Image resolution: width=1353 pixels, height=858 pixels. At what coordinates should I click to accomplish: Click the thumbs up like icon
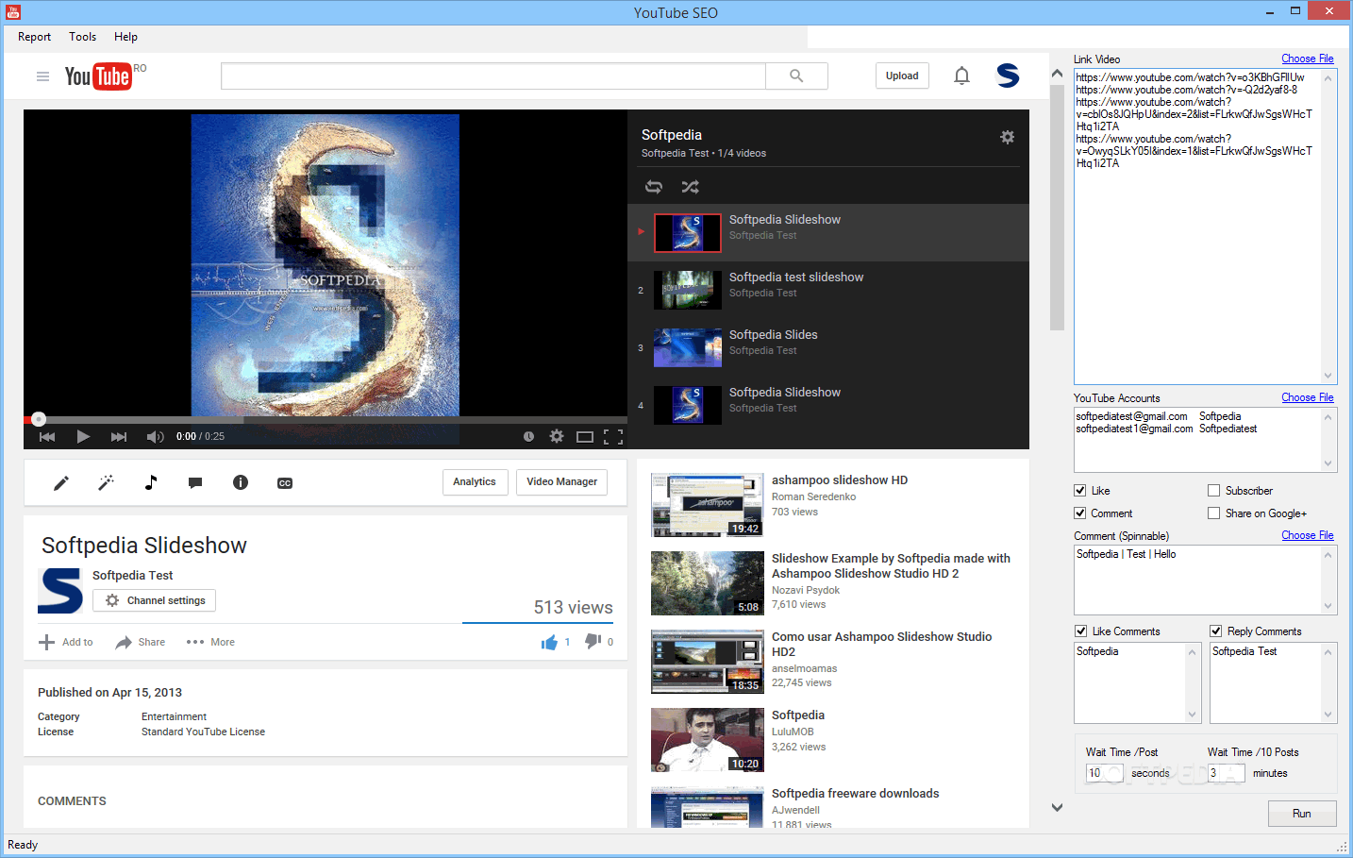coord(549,642)
